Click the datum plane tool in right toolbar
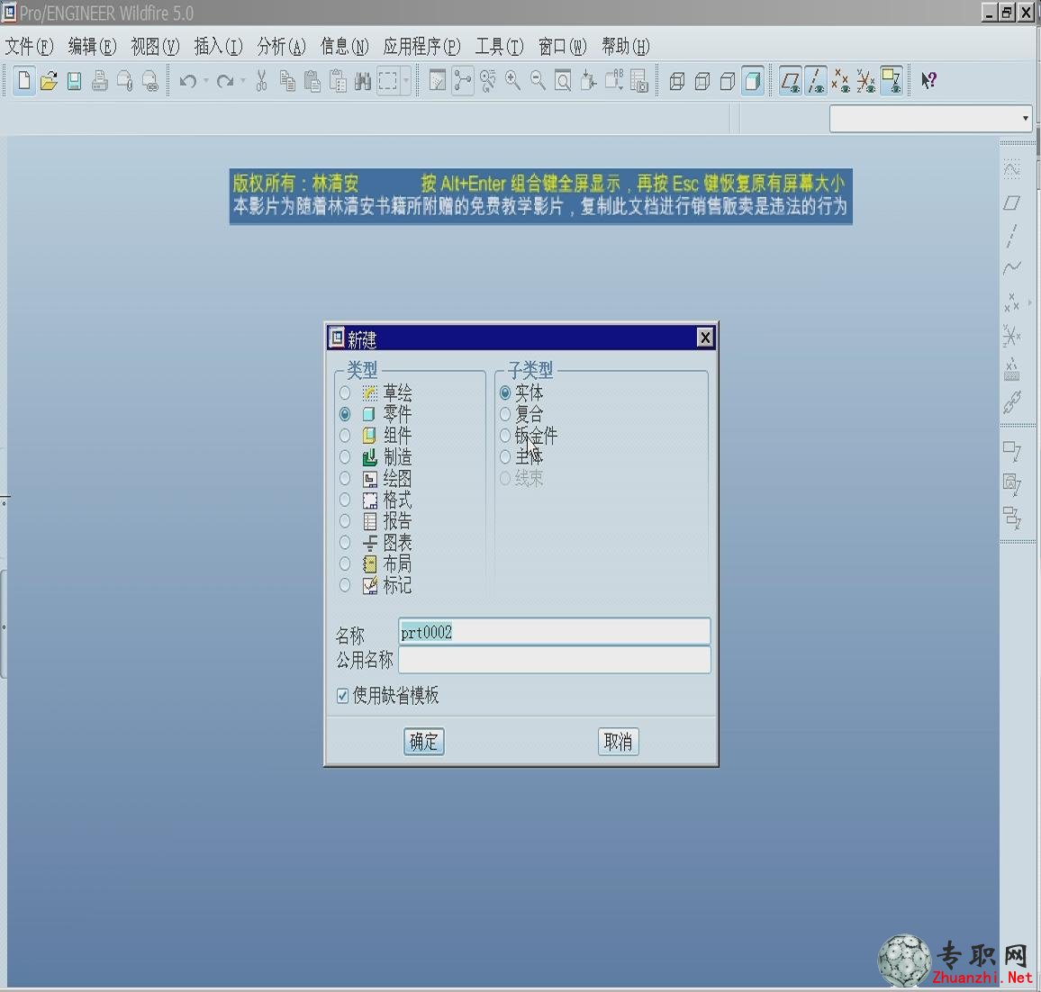Image resolution: width=1041 pixels, height=992 pixels. click(1012, 203)
